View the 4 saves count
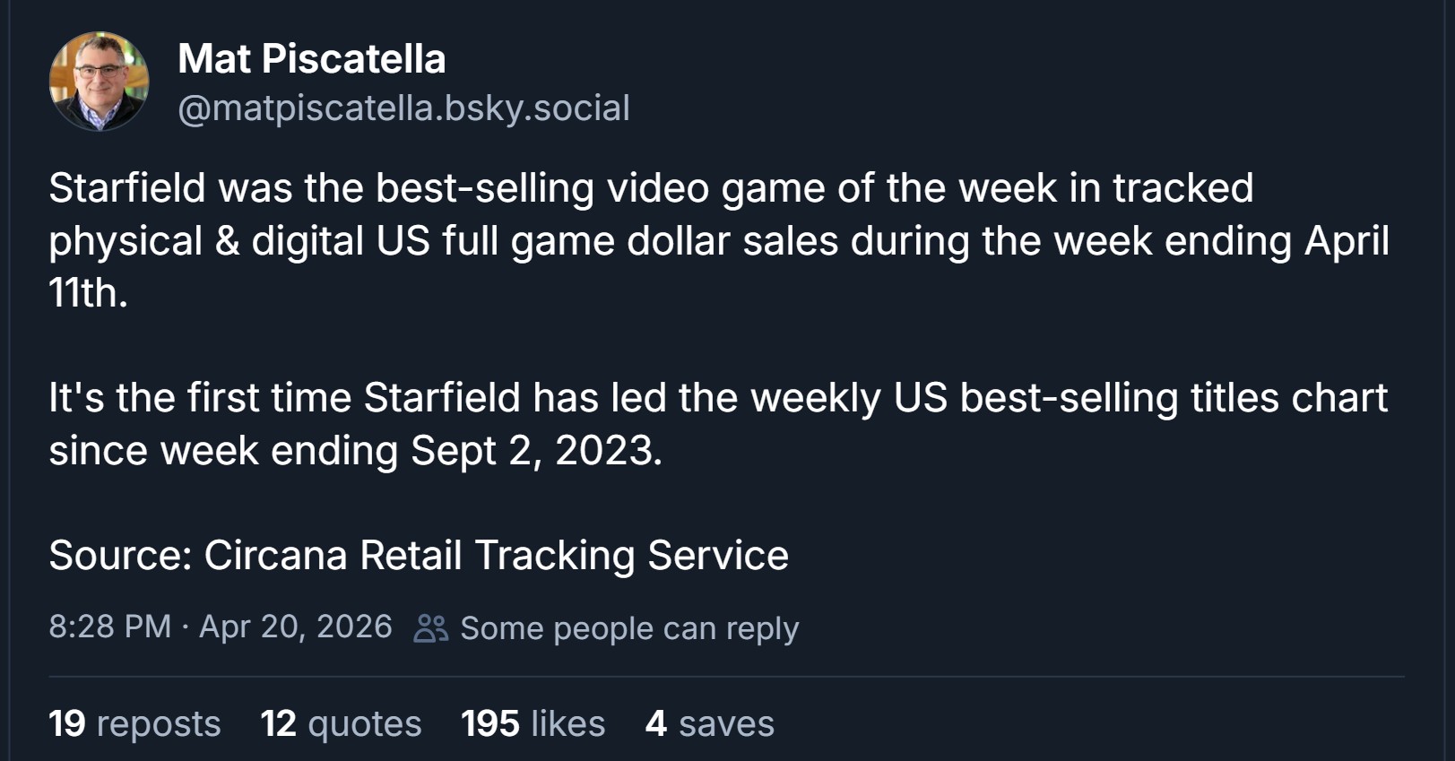 [709, 723]
